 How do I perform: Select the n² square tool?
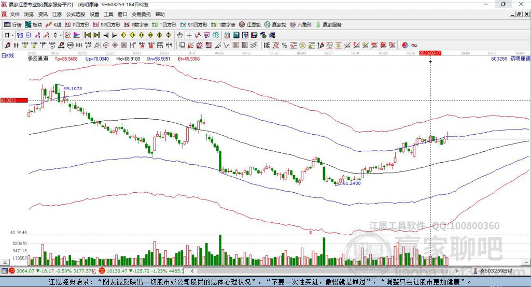tap(88, 46)
